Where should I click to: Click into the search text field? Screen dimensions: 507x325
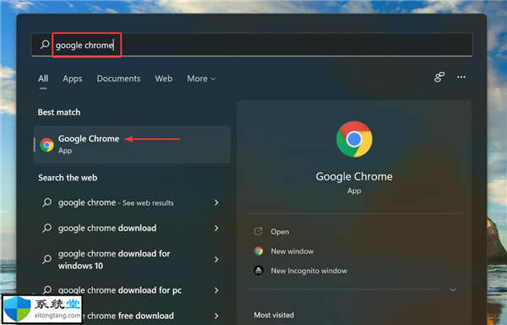[x=252, y=45]
